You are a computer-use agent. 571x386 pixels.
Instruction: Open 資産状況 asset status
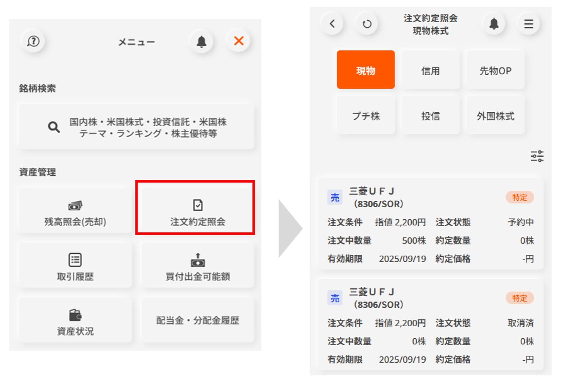click(75, 321)
